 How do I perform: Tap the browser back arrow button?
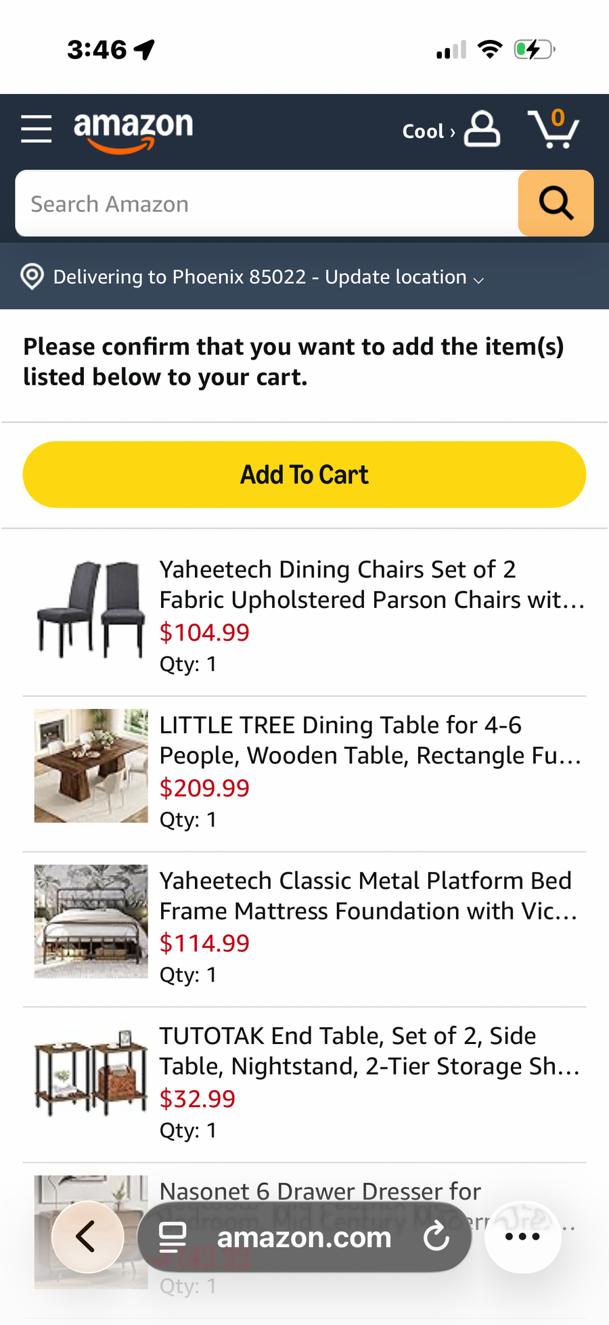pos(87,1237)
